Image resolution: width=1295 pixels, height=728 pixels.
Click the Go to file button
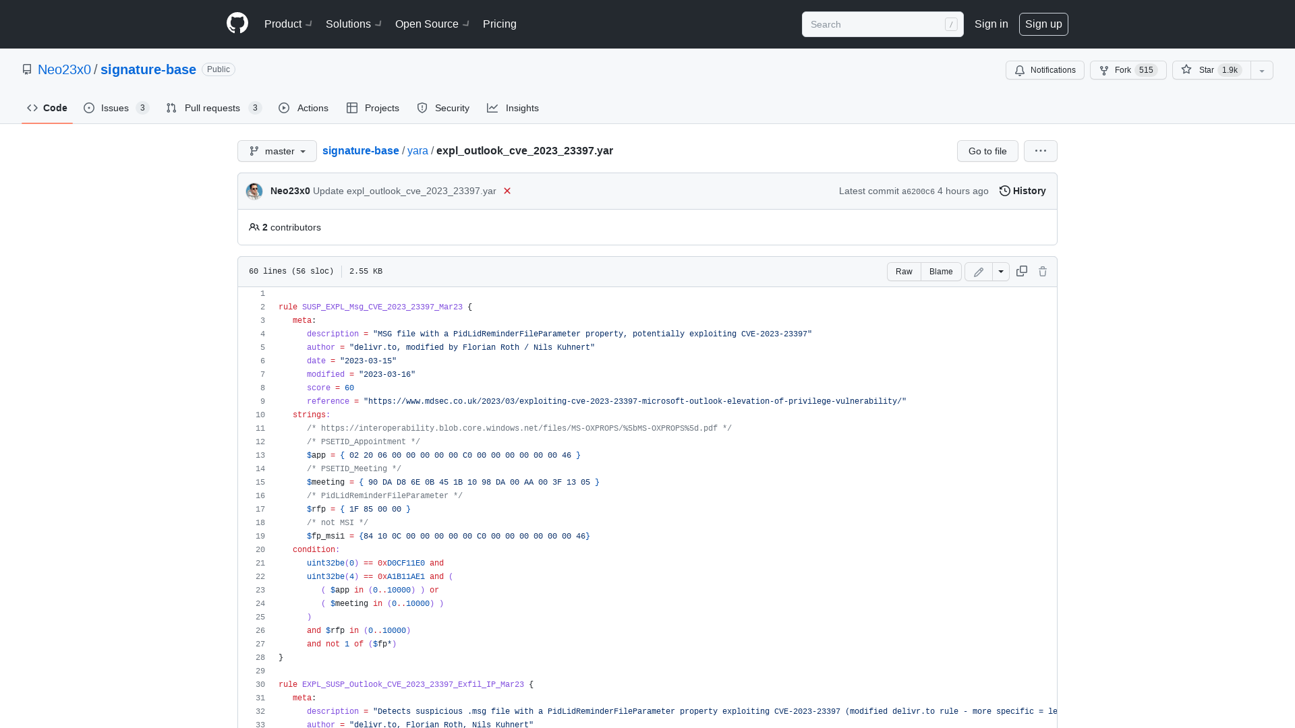coord(987,151)
